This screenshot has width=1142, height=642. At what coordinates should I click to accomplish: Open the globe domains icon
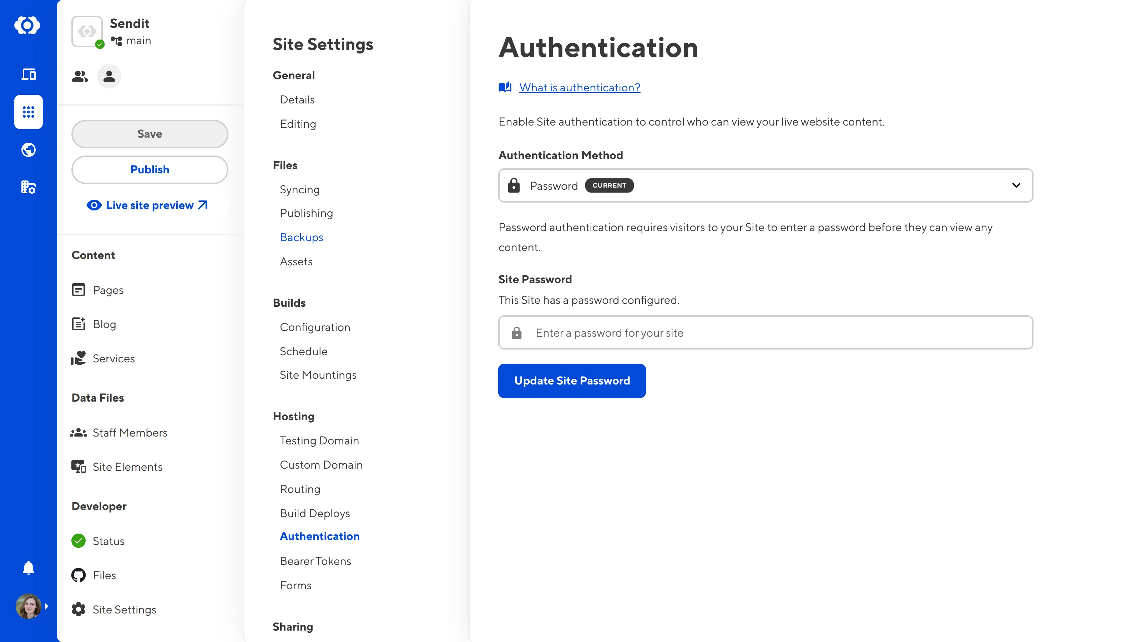(x=29, y=150)
